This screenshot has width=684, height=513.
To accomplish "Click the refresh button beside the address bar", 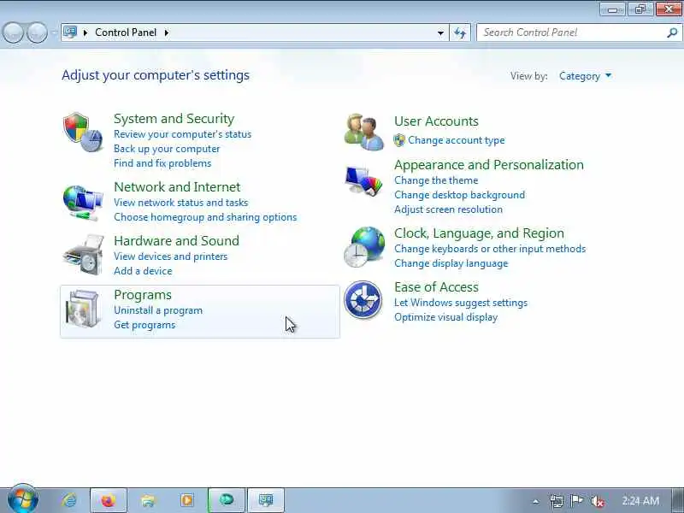I will pos(460,32).
